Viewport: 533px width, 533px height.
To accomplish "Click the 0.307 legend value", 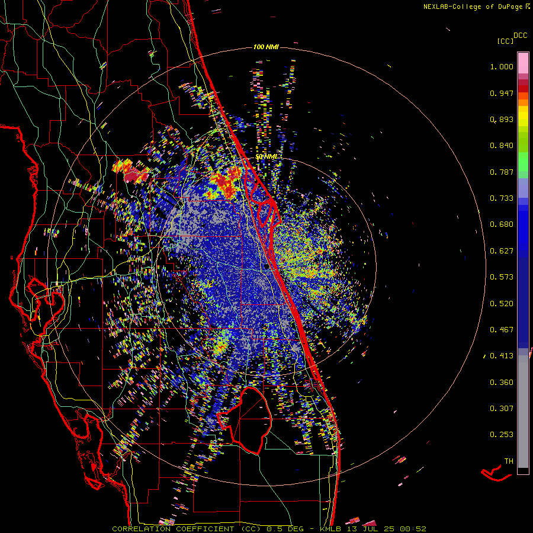I will [502, 409].
